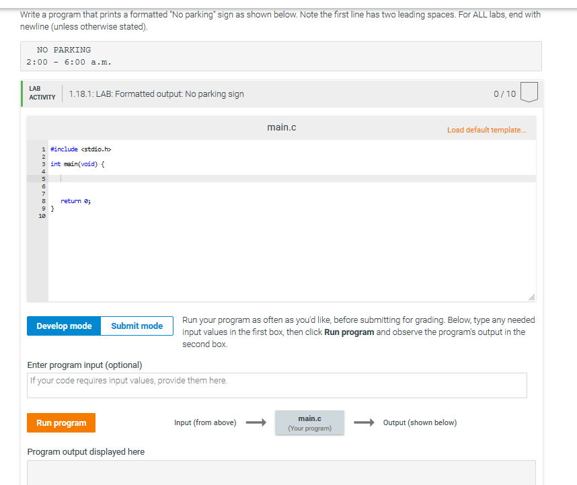
Task: Click the program input text field
Action: pyautogui.click(x=276, y=385)
